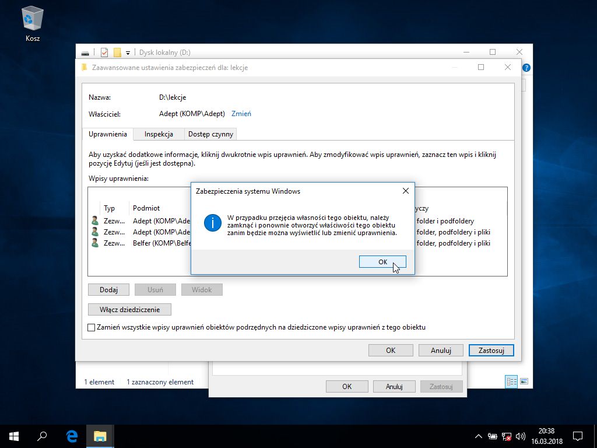This screenshot has height=448, width=597.
Task: Click the Dodaj button
Action: coord(108,289)
